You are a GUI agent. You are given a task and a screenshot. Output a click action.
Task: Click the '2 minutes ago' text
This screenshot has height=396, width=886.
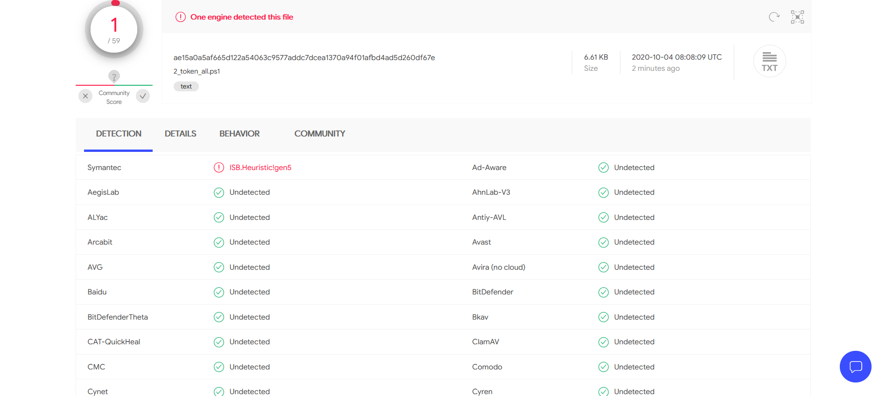[656, 68]
